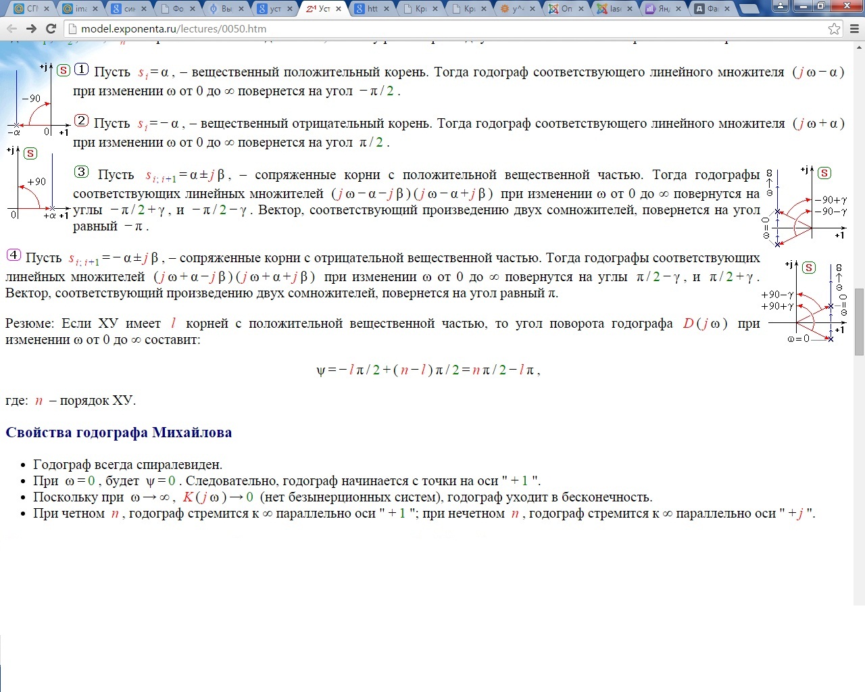Reload the current page
This screenshot has height=692, width=865.
[x=51, y=28]
